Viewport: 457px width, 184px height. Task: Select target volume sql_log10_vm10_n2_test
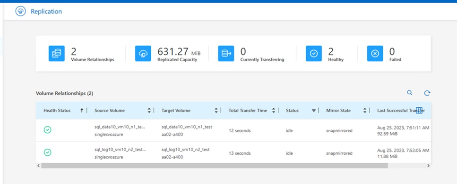click(x=185, y=150)
